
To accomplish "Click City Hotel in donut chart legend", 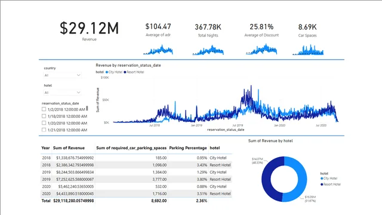I will (x=329, y=179).
